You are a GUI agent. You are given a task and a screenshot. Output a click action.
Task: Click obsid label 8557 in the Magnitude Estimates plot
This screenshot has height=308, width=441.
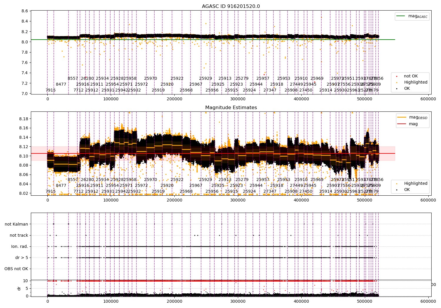pos(73,180)
